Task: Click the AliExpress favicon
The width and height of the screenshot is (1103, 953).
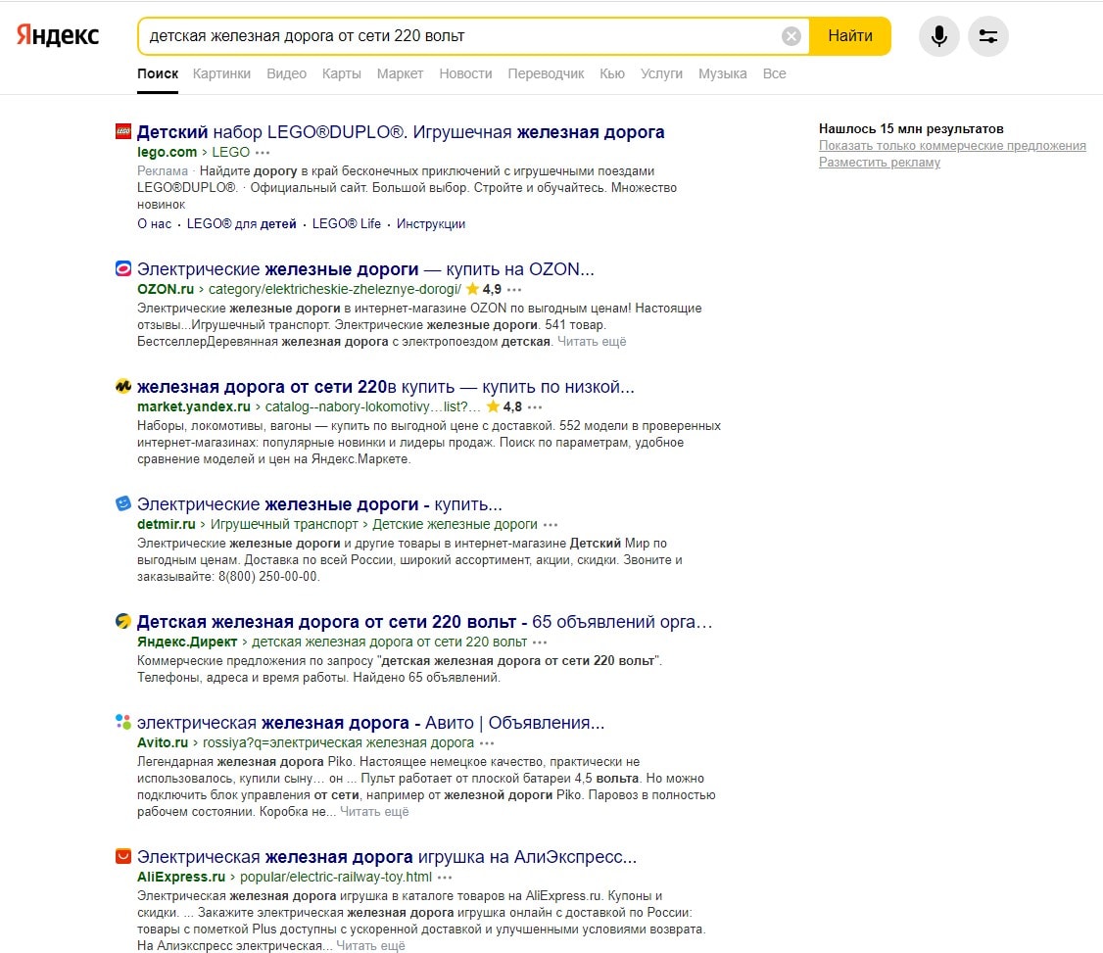Action: [x=123, y=856]
